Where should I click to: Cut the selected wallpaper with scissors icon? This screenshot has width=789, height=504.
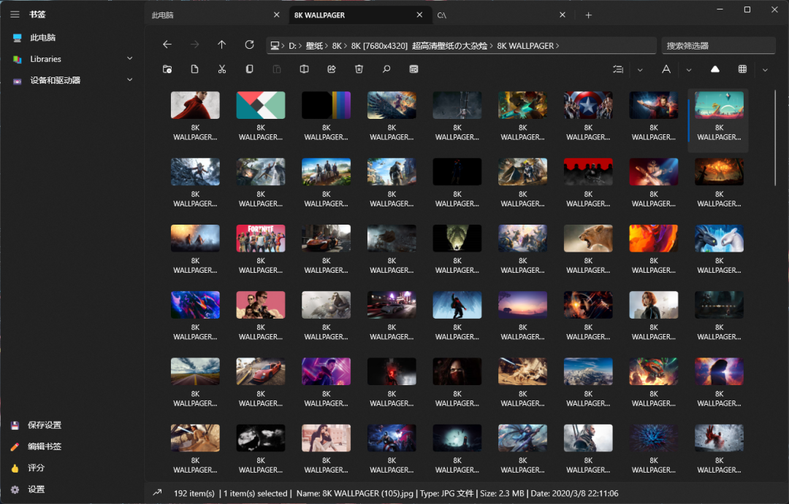pyautogui.click(x=222, y=69)
